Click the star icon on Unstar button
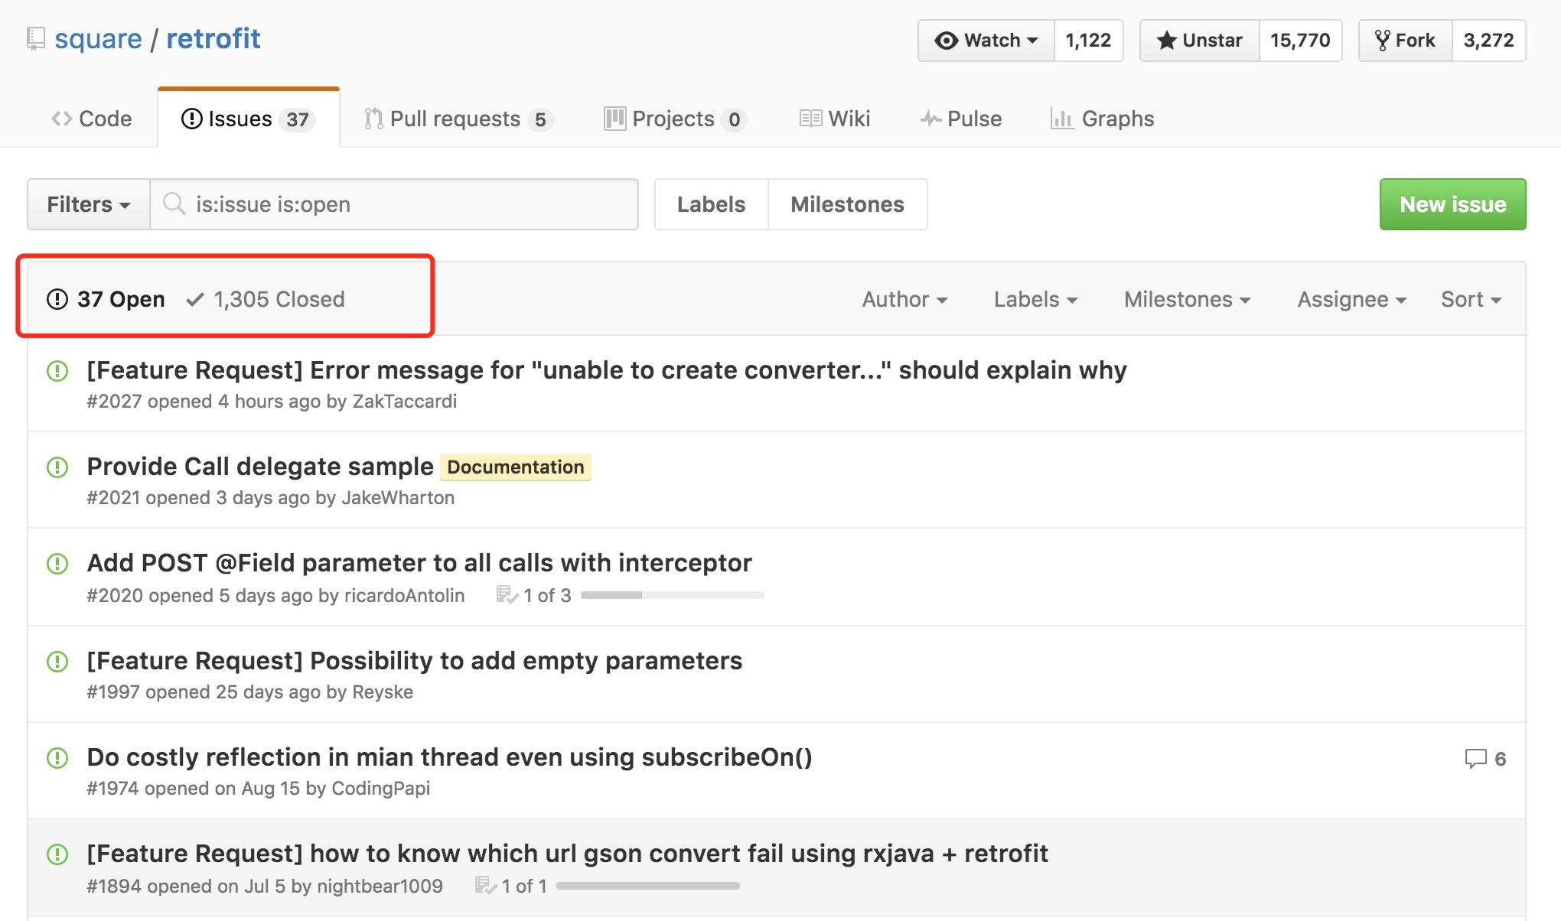This screenshot has height=921, width=1561. [x=1166, y=40]
